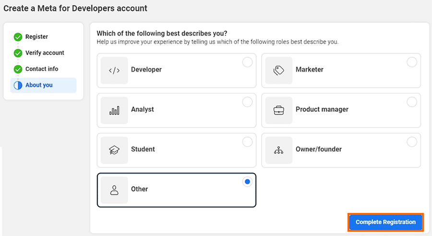This screenshot has height=236, width=432.
Task: Select the Student radio button
Action: tap(247, 142)
